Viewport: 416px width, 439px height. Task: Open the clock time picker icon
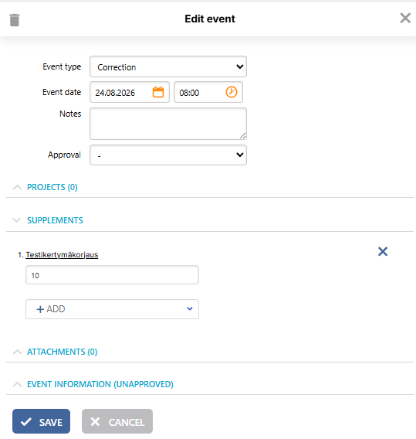point(232,92)
